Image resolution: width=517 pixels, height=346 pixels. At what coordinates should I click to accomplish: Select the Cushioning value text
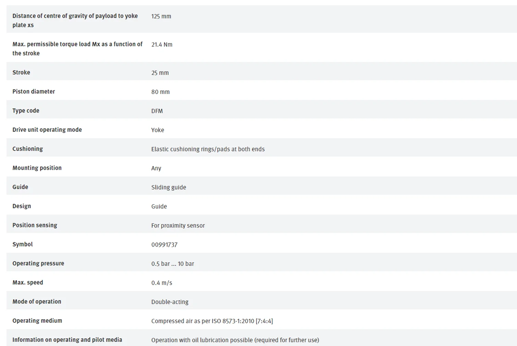click(x=208, y=149)
